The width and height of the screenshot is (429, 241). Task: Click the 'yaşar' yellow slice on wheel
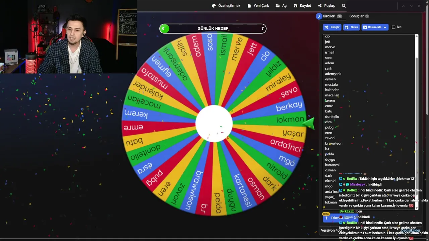[x=292, y=133]
